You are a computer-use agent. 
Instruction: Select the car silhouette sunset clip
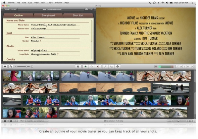click(105, 88)
